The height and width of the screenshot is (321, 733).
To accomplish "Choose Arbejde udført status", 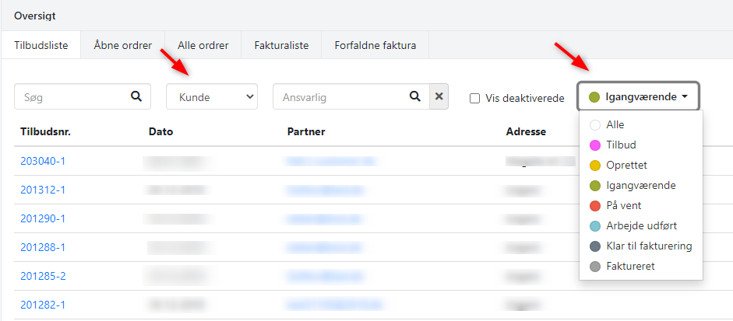I will pos(641,226).
